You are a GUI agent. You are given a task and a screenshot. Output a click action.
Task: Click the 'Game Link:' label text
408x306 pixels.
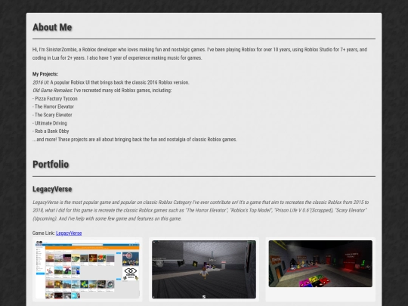point(44,233)
